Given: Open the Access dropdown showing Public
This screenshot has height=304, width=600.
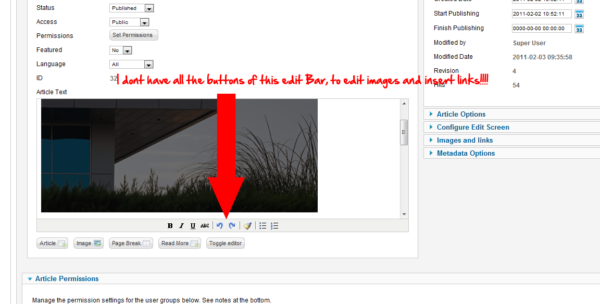Looking at the screenshot, I should click(x=129, y=22).
